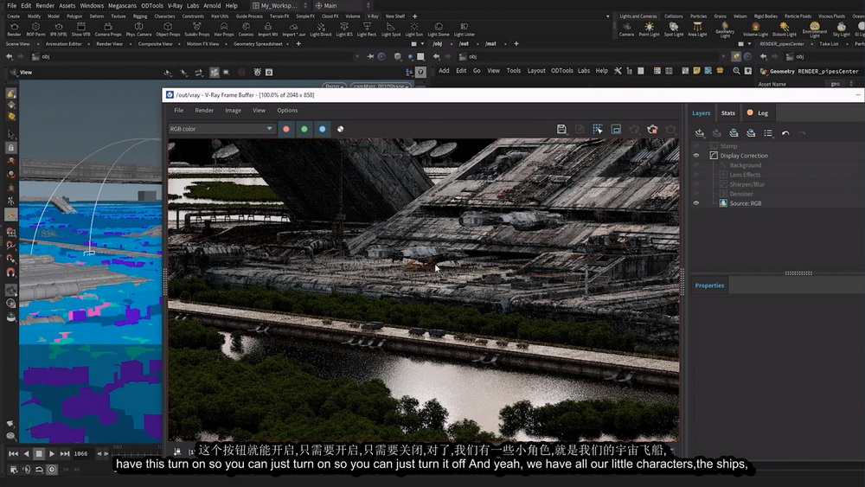Toggle the blue channel button in VFB

click(x=322, y=129)
